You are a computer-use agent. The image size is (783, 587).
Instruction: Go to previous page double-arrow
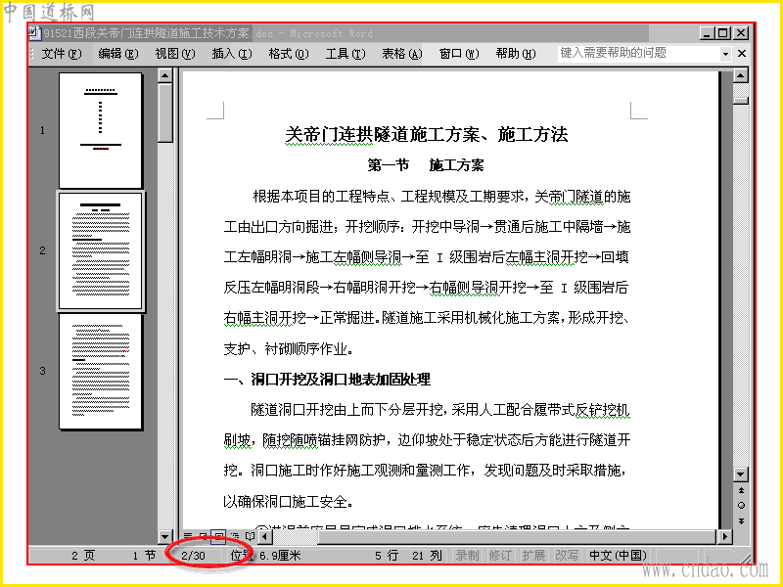741,491
